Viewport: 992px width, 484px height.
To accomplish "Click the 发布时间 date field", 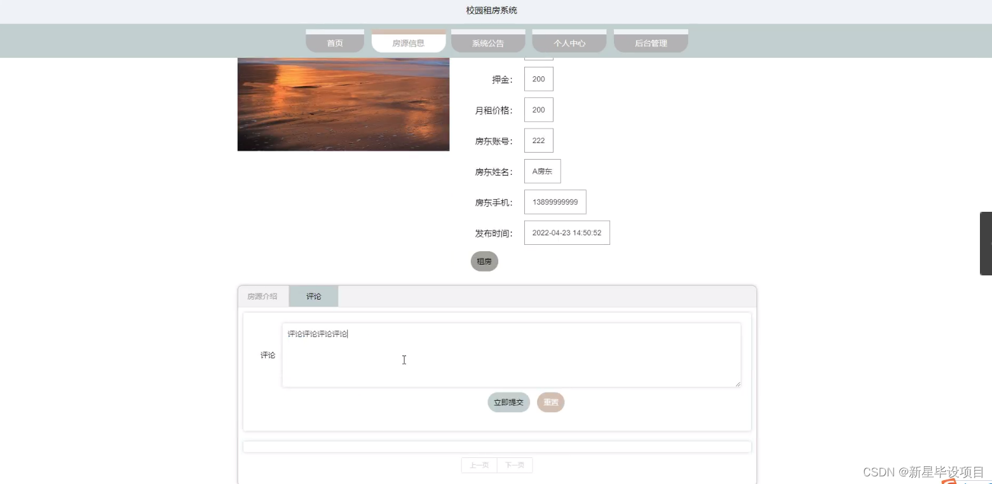I will 567,233.
